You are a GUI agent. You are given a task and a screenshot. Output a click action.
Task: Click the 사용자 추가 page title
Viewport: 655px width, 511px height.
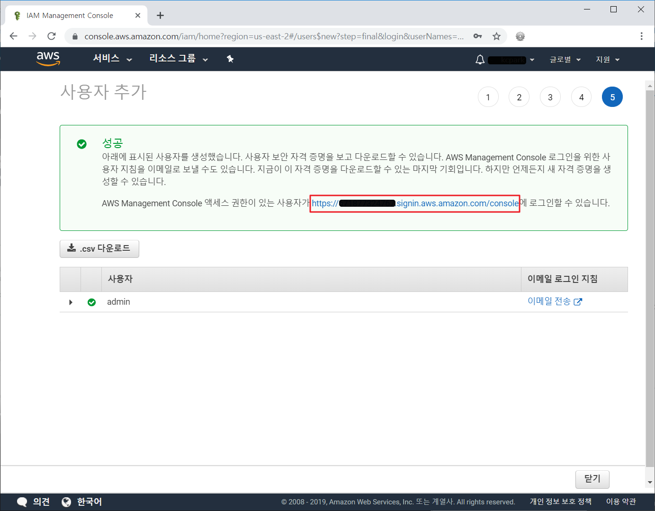coord(104,92)
